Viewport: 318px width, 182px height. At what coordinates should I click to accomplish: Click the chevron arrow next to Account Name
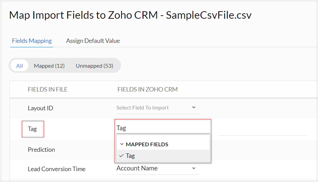194,168
